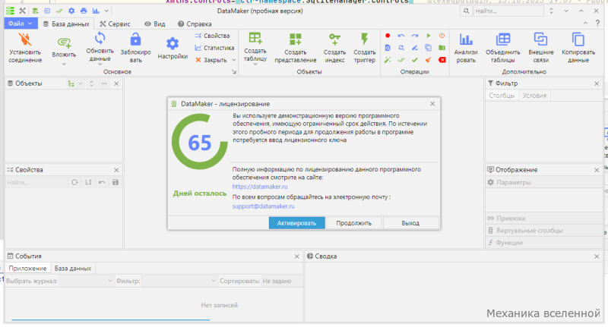This screenshot has height=327, width=608.
Task: Click Статистика in the ribbon
Action: point(214,48)
